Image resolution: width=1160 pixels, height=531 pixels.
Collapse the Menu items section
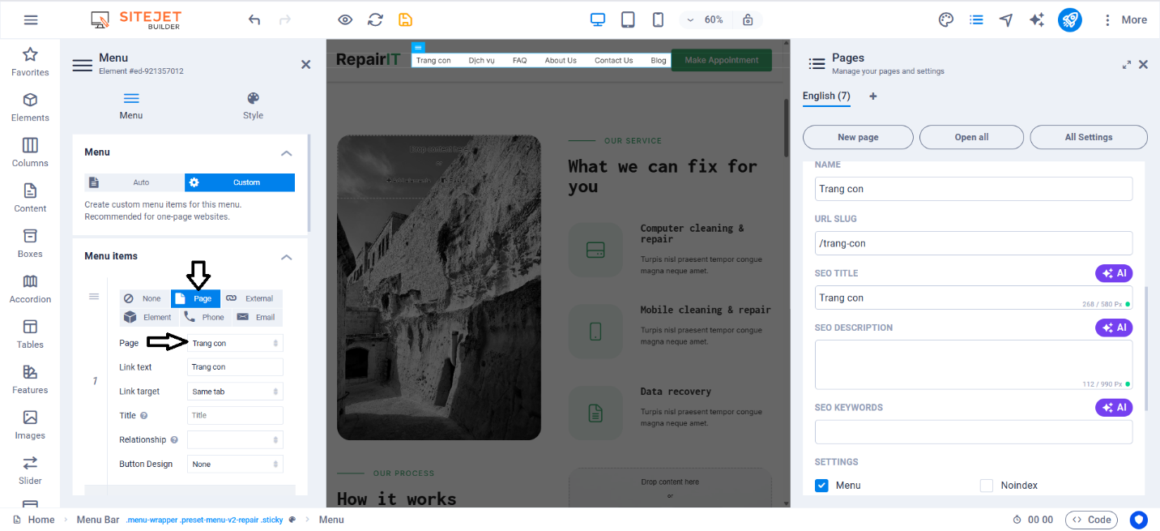[286, 256]
